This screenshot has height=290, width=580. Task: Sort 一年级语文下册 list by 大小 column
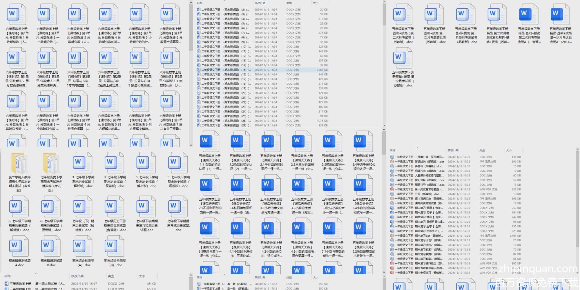coord(509,151)
